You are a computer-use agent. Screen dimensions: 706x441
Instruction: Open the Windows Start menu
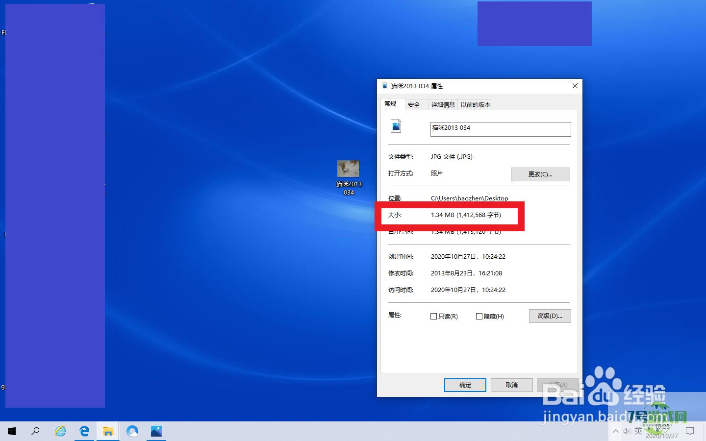click(x=12, y=431)
